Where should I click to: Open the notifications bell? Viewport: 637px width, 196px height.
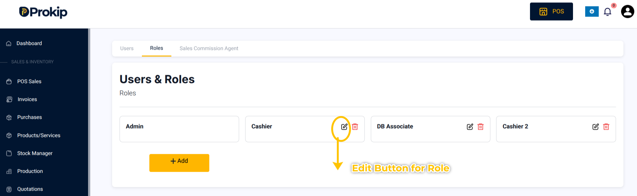pyautogui.click(x=608, y=12)
